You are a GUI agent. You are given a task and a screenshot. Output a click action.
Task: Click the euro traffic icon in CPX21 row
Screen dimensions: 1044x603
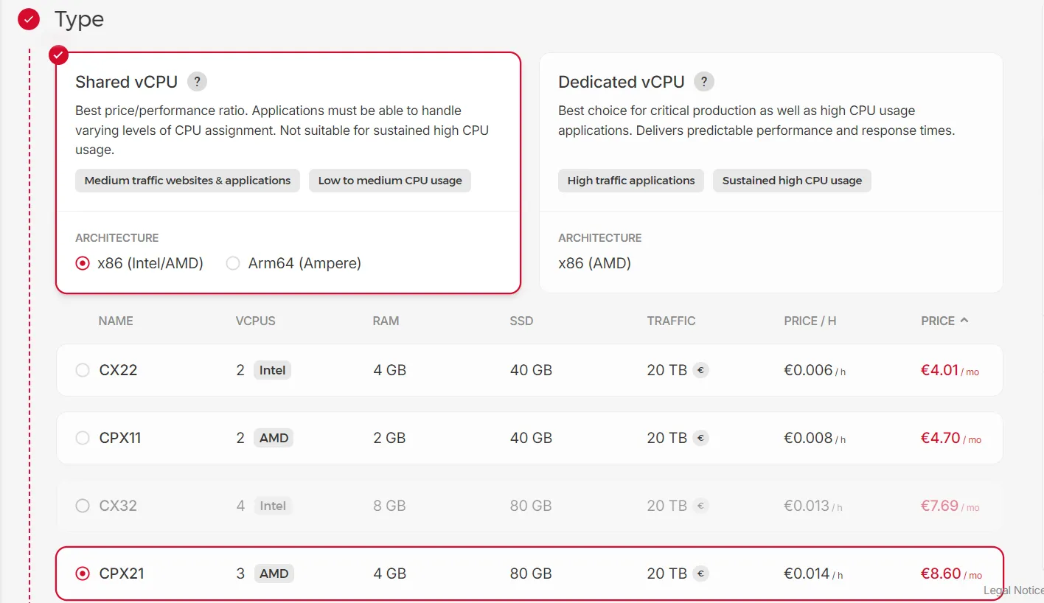[x=700, y=574]
